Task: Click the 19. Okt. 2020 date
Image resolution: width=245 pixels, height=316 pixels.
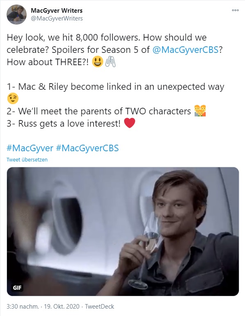Action: pos(61,307)
